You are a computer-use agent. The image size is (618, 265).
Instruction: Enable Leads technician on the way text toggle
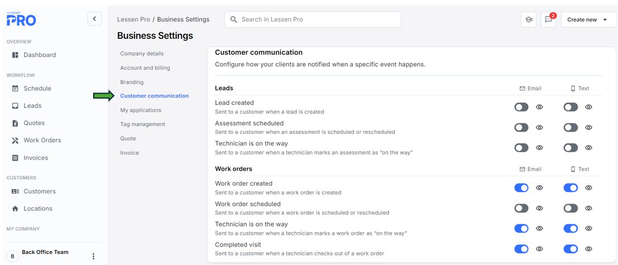pyautogui.click(x=571, y=147)
